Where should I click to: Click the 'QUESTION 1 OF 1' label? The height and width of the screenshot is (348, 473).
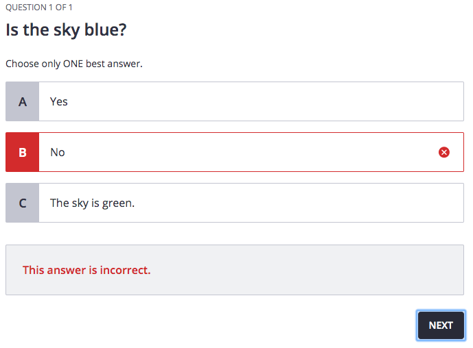[x=39, y=8]
